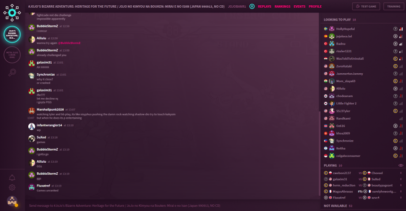Switch to the Metal Slug channel icon
This screenshot has width=406, height=211.
(x=12, y=55)
